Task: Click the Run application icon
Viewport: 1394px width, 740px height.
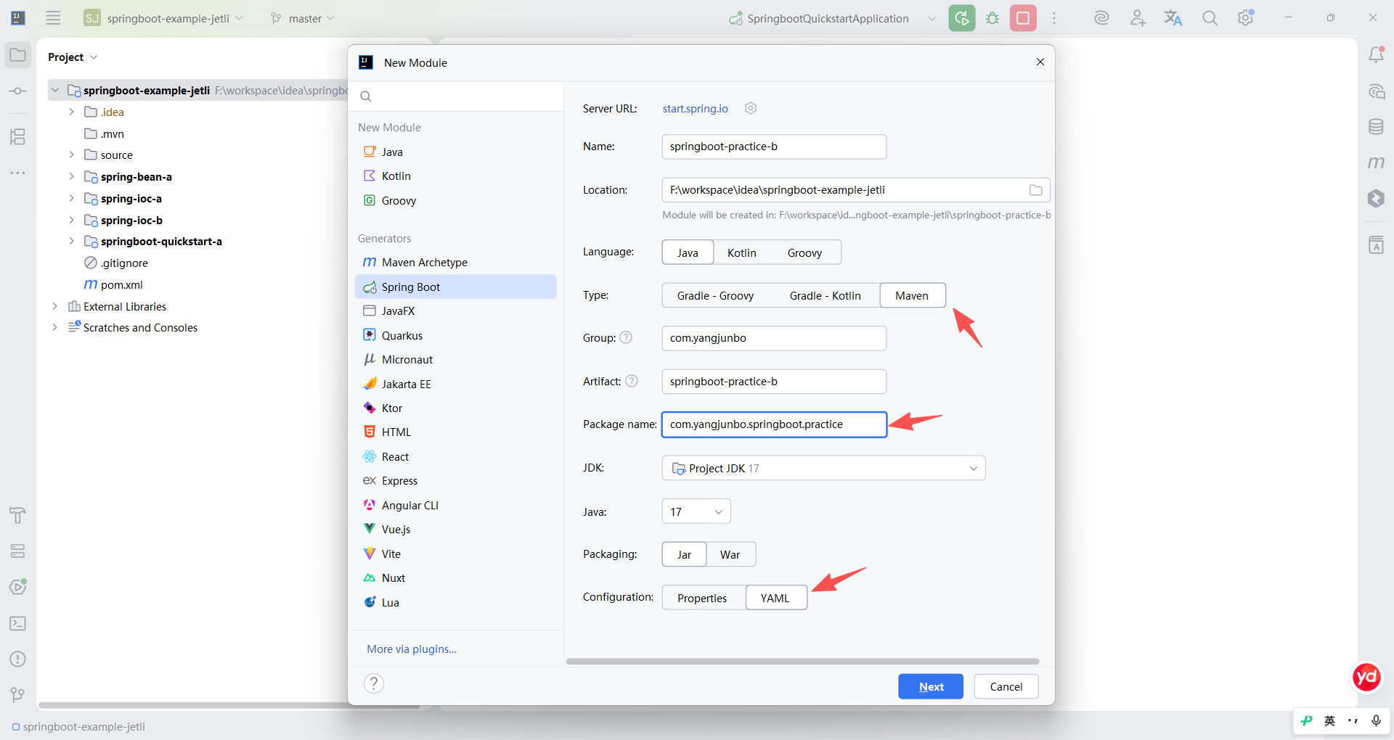Action: (x=961, y=18)
